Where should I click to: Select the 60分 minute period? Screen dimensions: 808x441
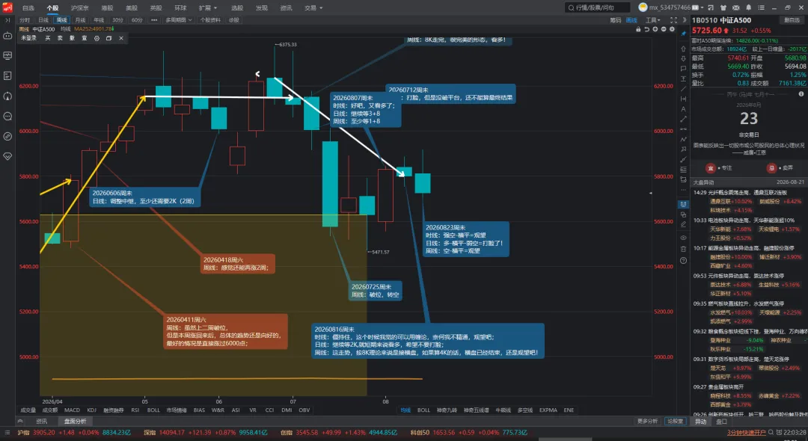point(137,20)
